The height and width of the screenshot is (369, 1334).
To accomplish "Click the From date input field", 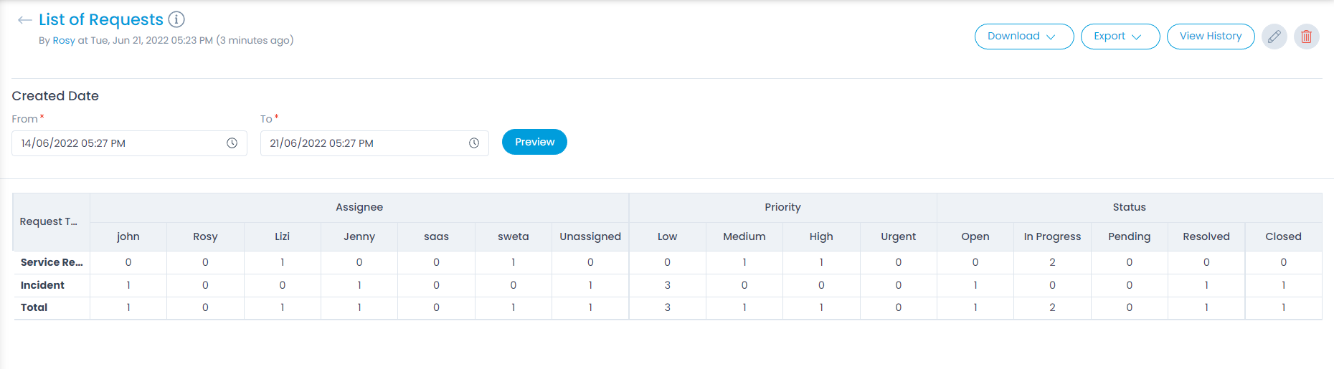I will click(x=118, y=143).
